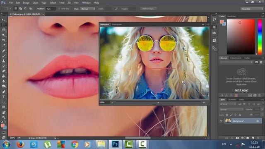Select the Eraser tool
Screen dimensions: 265x149
4,71
